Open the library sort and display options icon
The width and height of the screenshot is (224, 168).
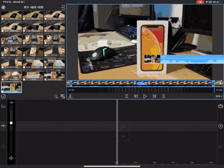point(62,96)
